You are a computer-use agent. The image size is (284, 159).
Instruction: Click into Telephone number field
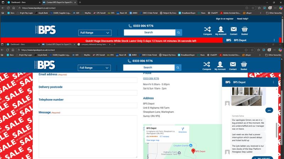(x=88, y=105)
